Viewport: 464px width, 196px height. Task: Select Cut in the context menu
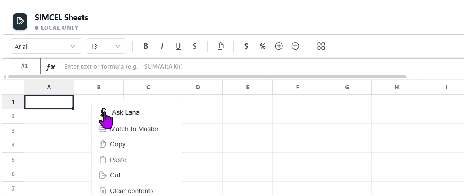[x=137, y=175]
